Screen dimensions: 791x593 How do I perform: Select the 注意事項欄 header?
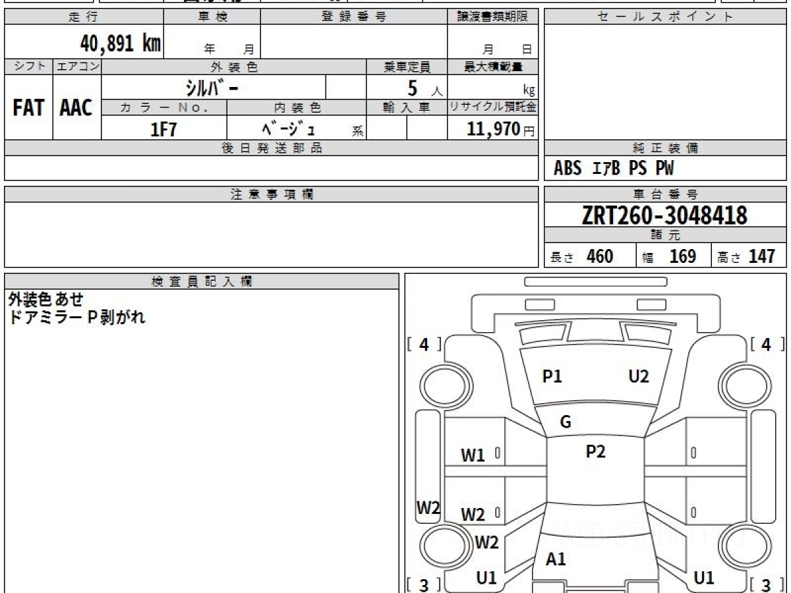tap(272, 194)
